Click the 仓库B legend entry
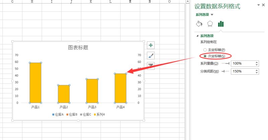 click(72, 115)
